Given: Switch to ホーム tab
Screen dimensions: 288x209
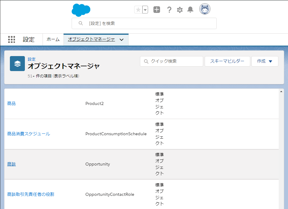Looking at the screenshot, I should [x=53, y=39].
